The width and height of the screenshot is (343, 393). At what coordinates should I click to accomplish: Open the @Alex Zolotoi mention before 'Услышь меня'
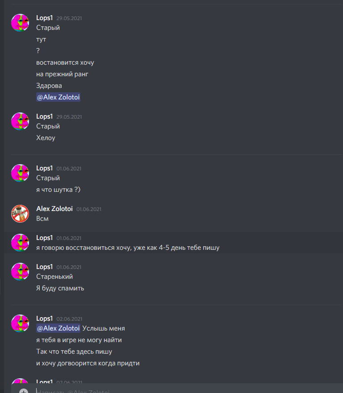(x=58, y=328)
